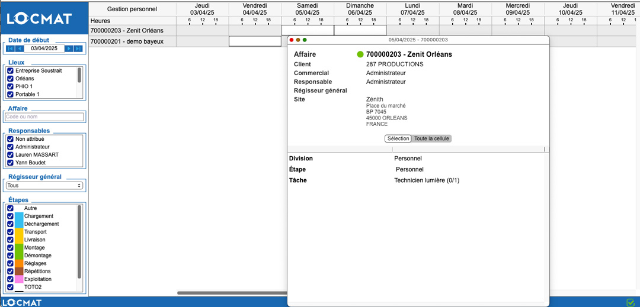Toggle the Orléans location checkbox
This screenshot has height=307, width=640.
(x=11, y=79)
